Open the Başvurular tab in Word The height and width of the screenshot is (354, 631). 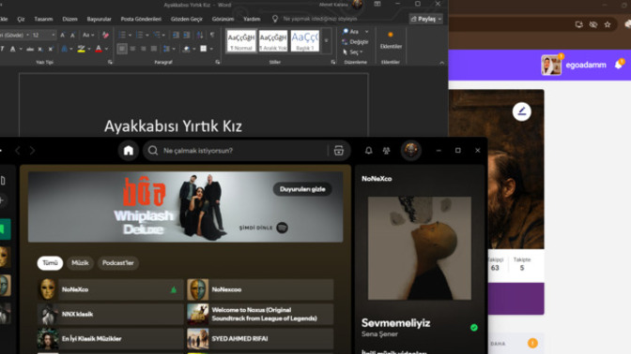coord(99,19)
